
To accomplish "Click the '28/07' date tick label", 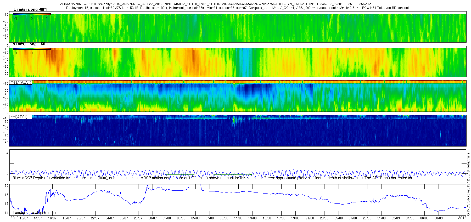I will pos(138,218).
